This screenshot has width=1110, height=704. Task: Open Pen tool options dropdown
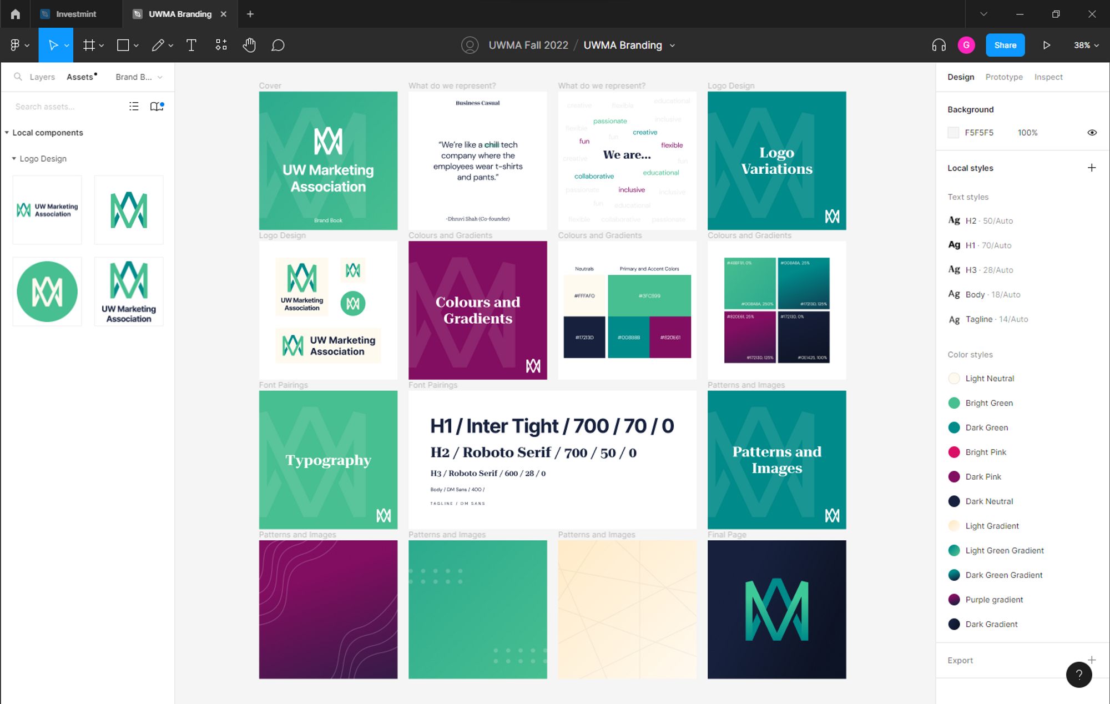point(171,46)
